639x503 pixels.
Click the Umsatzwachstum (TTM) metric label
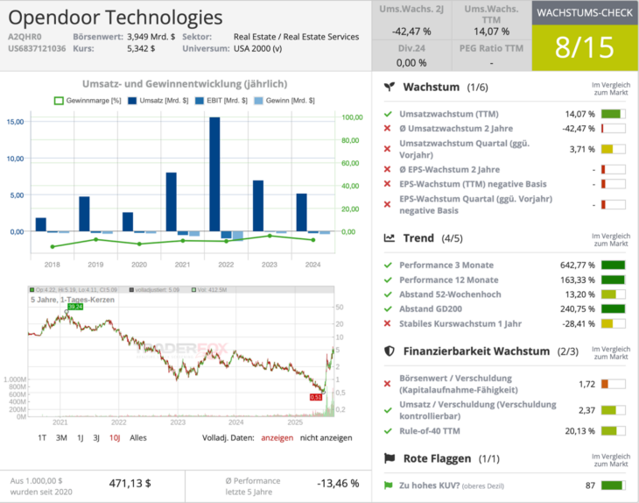[449, 114]
